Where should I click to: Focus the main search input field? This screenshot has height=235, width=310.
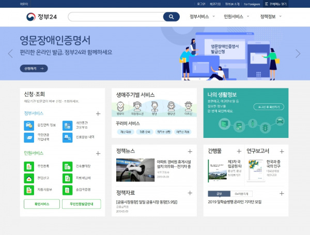coord(116,17)
